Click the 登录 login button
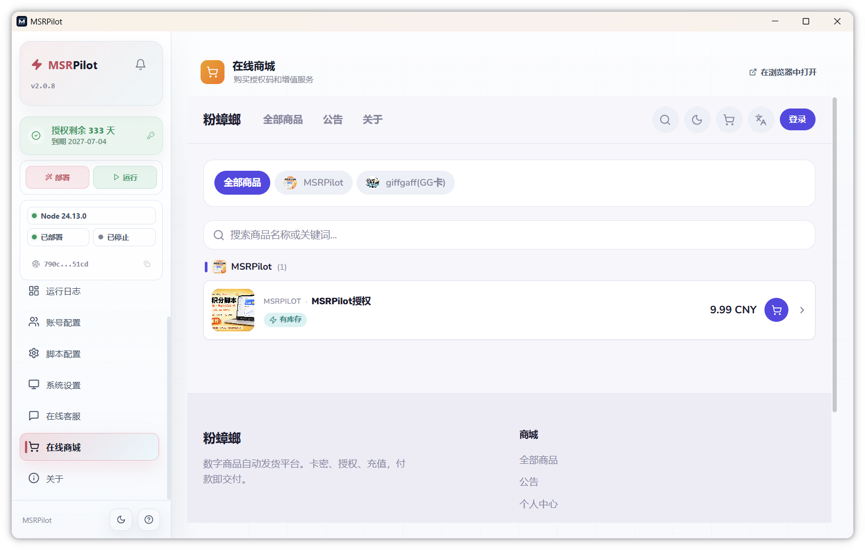 coord(797,119)
